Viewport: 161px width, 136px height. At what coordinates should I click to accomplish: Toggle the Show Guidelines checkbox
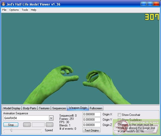(119, 120)
